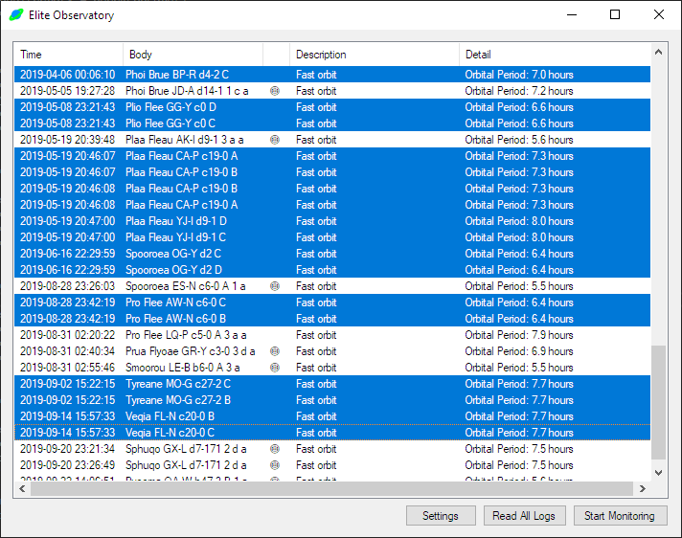
Task: Click timestamp 2019-05-19 20:46:08 for CA-P c19-0 B
Action: (67, 189)
